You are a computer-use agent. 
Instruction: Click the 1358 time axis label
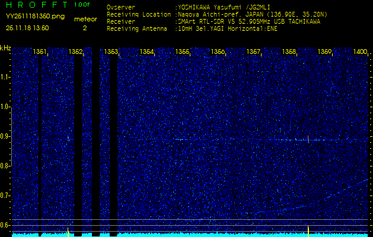(289, 52)
